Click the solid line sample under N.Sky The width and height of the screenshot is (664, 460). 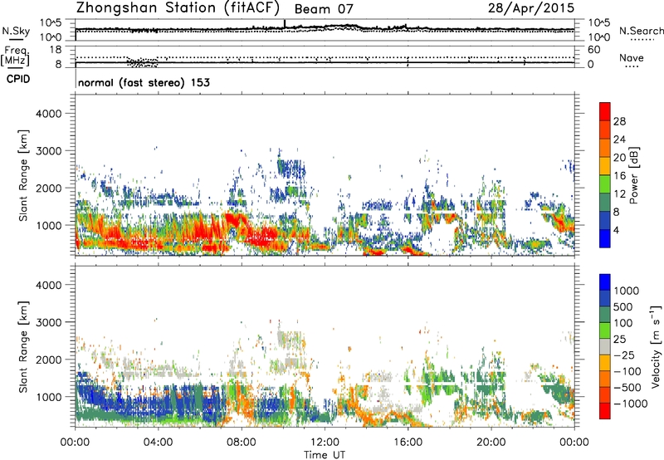(x=16, y=39)
